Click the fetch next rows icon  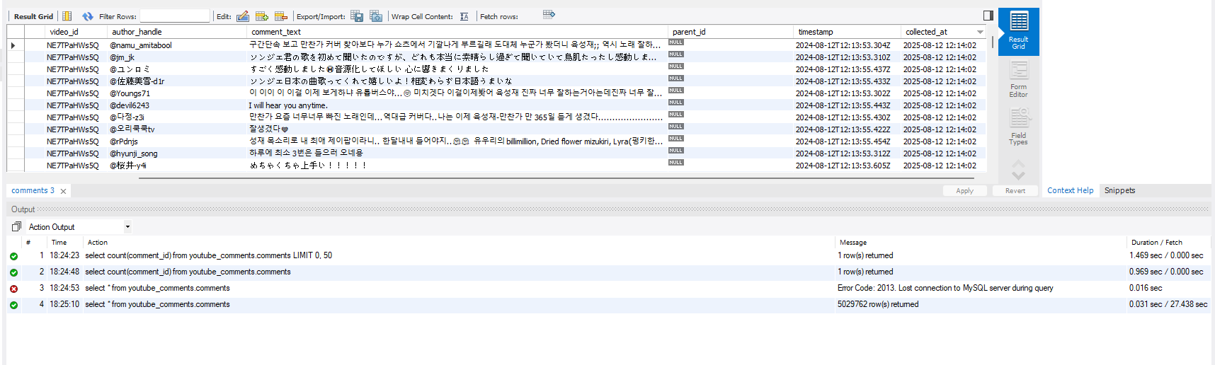[549, 14]
